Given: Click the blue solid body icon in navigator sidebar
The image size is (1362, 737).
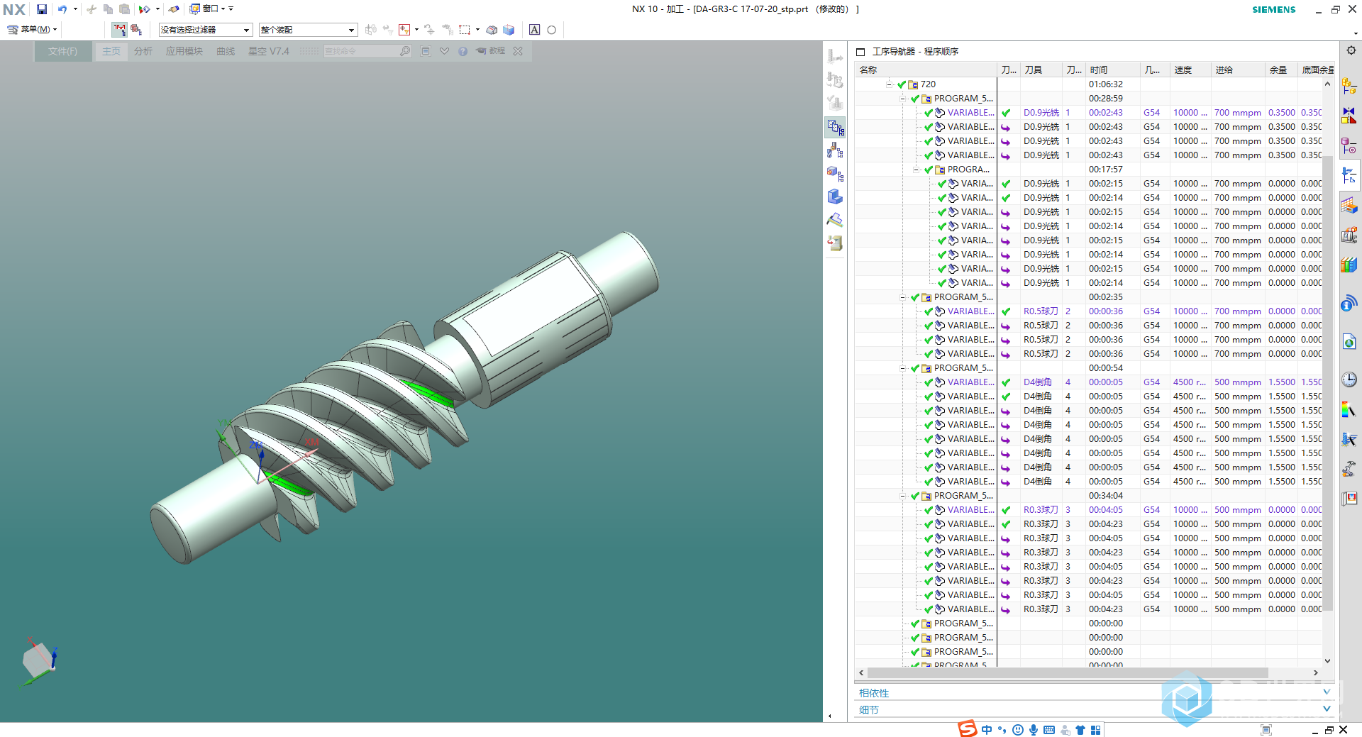Looking at the screenshot, I should (836, 196).
